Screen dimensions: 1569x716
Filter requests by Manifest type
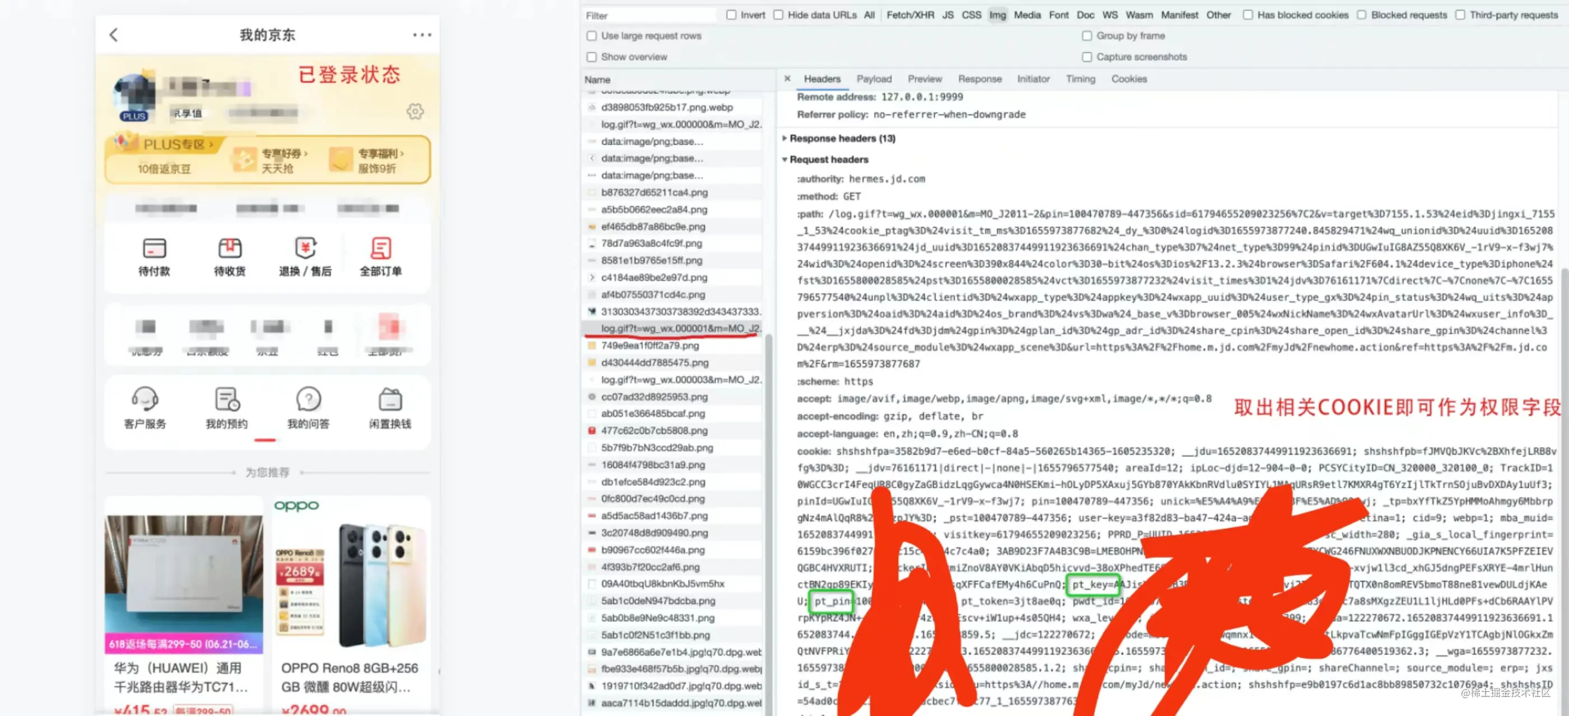point(1179,15)
